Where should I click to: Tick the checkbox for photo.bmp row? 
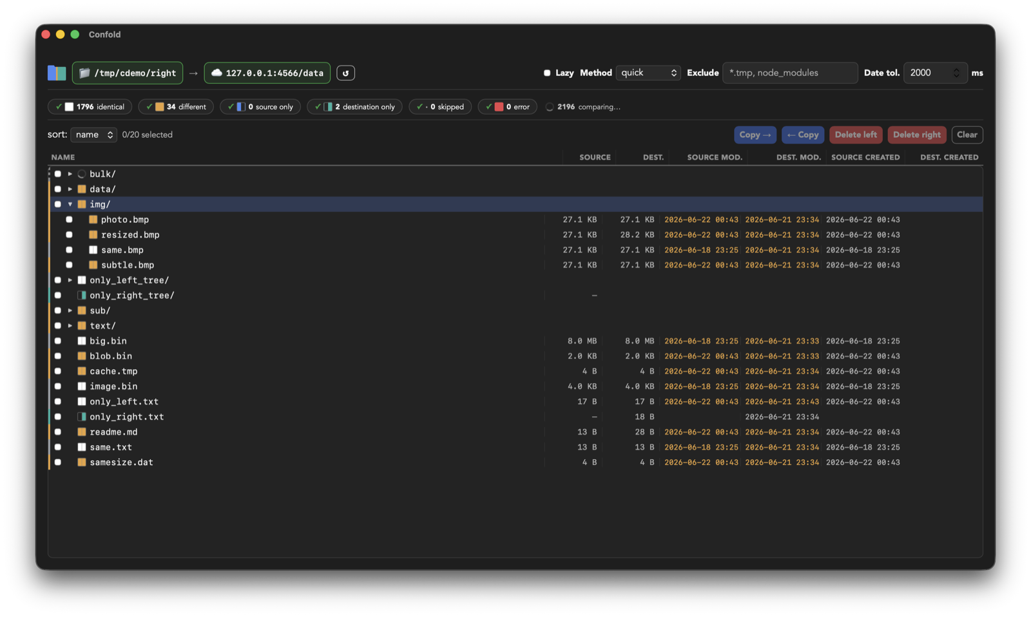pyautogui.click(x=69, y=220)
